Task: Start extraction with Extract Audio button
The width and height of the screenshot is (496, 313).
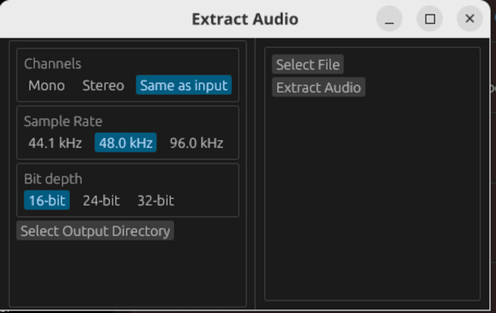Action: click(x=318, y=87)
